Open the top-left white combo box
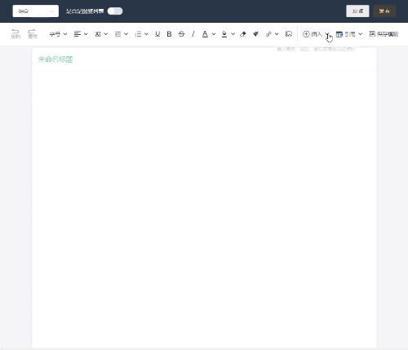This screenshot has width=408, height=350. tap(36, 11)
